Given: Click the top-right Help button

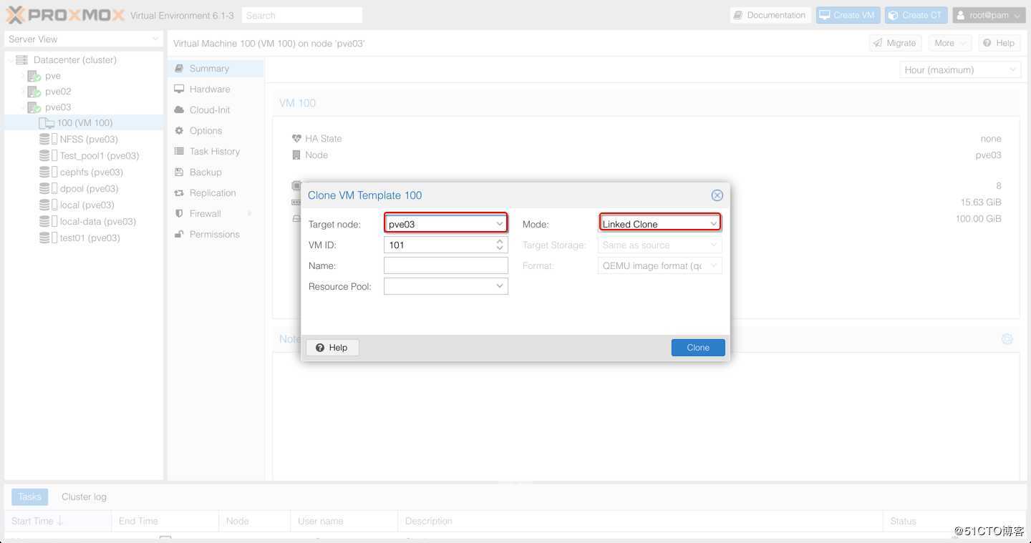Looking at the screenshot, I should pyautogui.click(x=999, y=44).
